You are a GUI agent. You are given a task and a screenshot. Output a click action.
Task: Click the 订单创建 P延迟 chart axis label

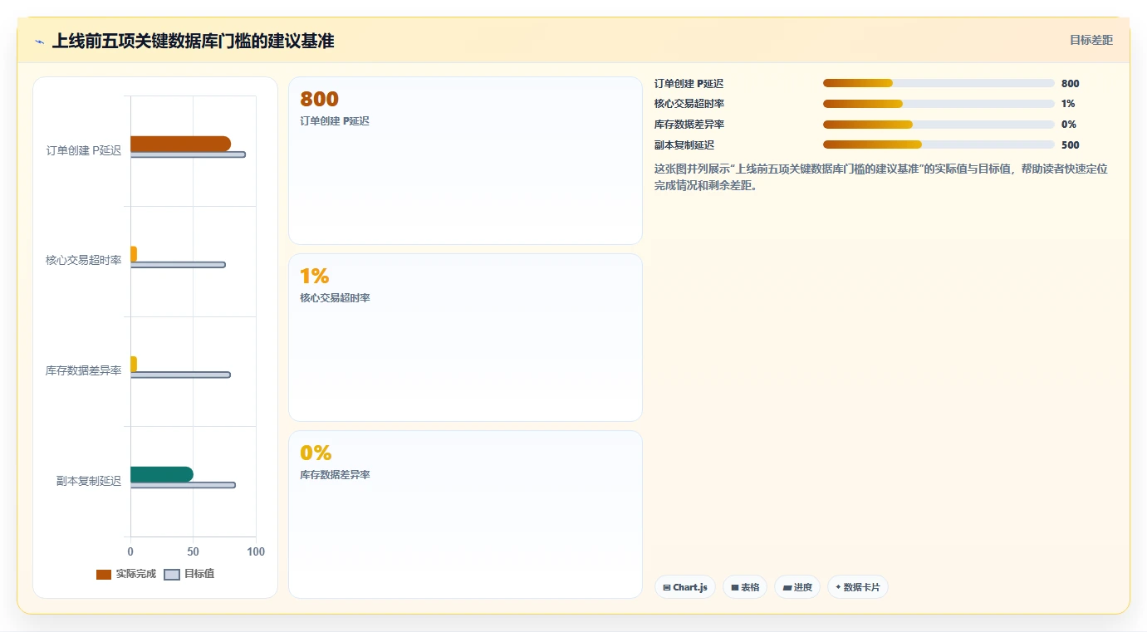click(x=84, y=150)
